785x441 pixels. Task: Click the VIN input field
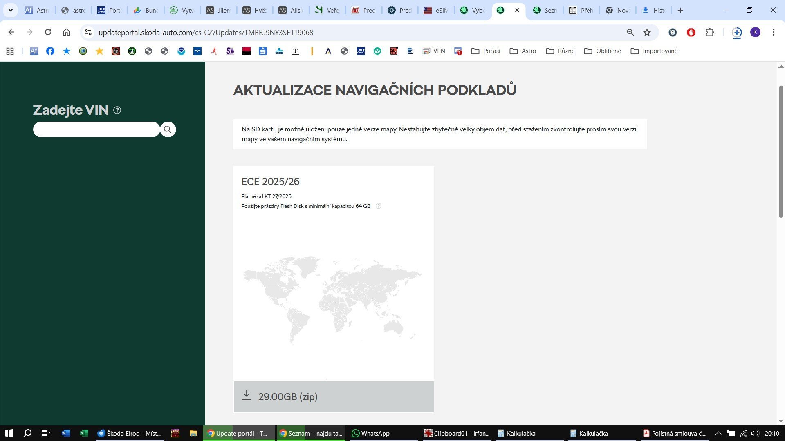coord(96,129)
